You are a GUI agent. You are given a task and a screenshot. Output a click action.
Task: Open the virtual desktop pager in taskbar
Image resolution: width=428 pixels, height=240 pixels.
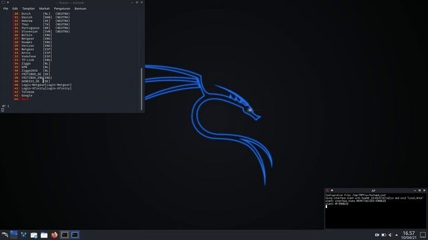click(x=14, y=235)
